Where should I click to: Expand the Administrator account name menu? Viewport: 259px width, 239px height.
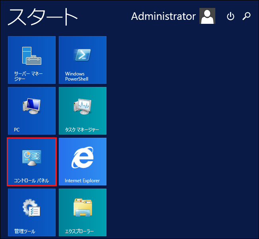(x=163, y=16)
